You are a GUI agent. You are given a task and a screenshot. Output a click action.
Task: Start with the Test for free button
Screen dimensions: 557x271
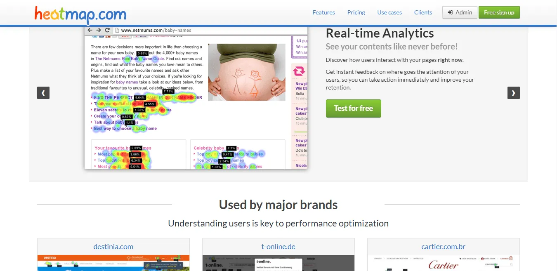pos(354,108)
